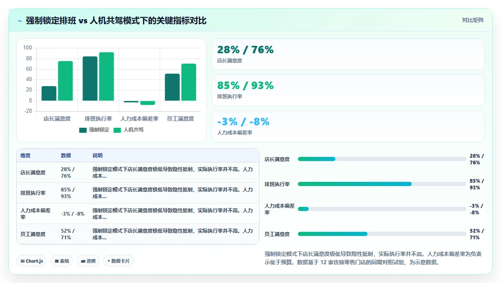Click the dark 强制锁定 bar for 员工满意度
Screen dimensions: 501x283
click(172, 87)
